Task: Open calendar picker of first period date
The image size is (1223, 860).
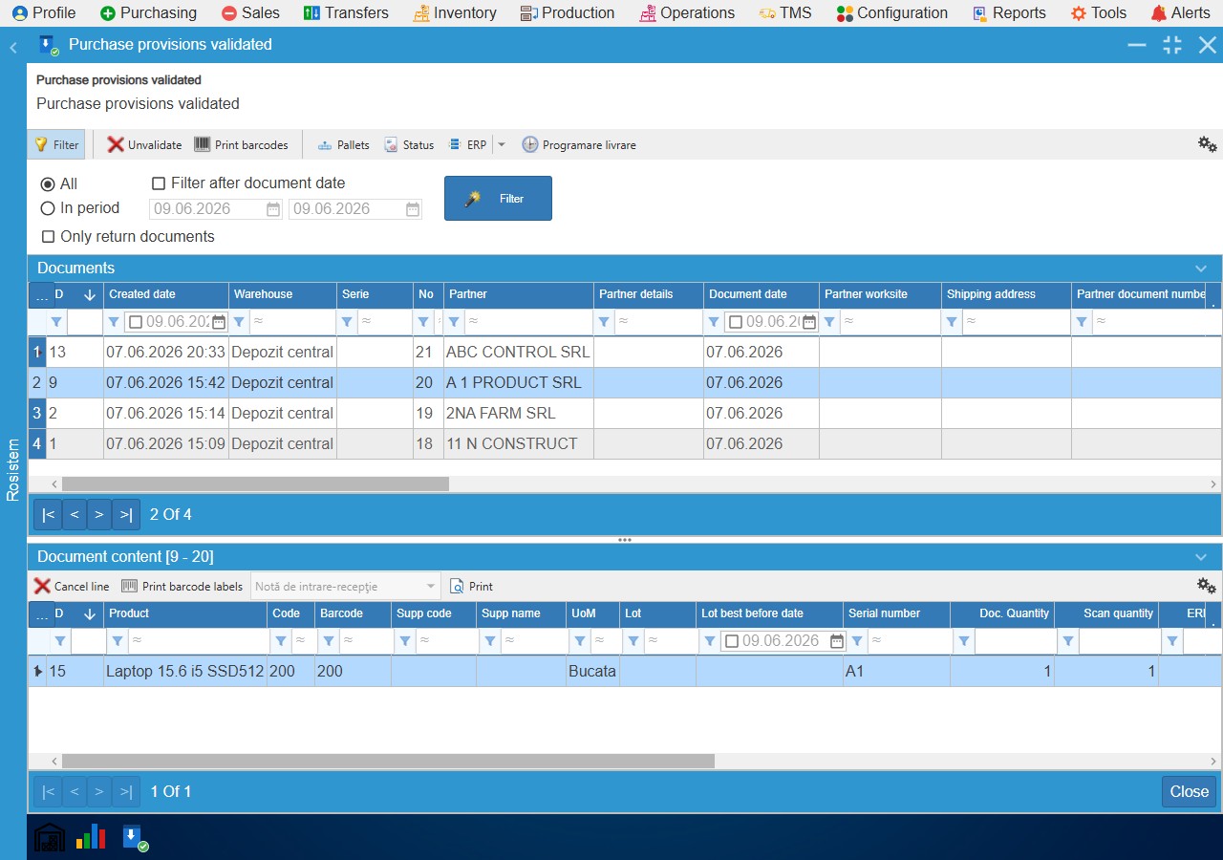Action: tap(273, 209)
